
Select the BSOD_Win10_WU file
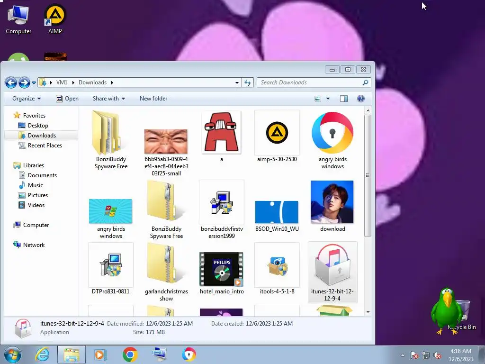277,212
